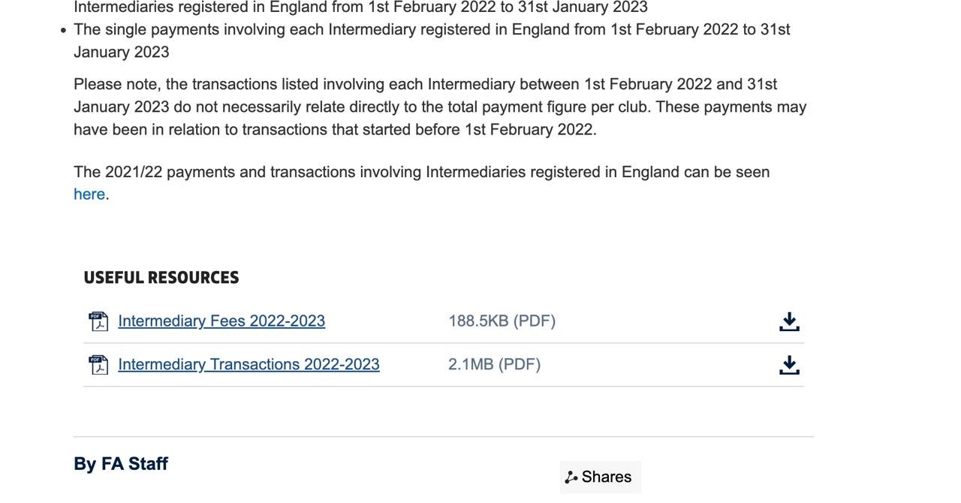The height and width of the screenshot is (503, 961).
Task: Click the PDF icon beside Intermediary Transactions
Action: pos(98,365)
